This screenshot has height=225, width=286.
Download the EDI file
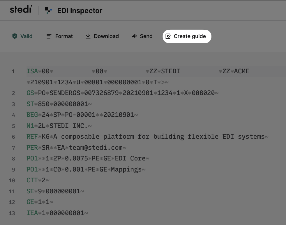(x=102, y=36)
